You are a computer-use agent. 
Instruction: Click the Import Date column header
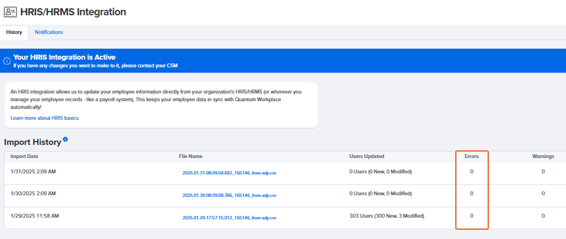[x=24, y=156]
